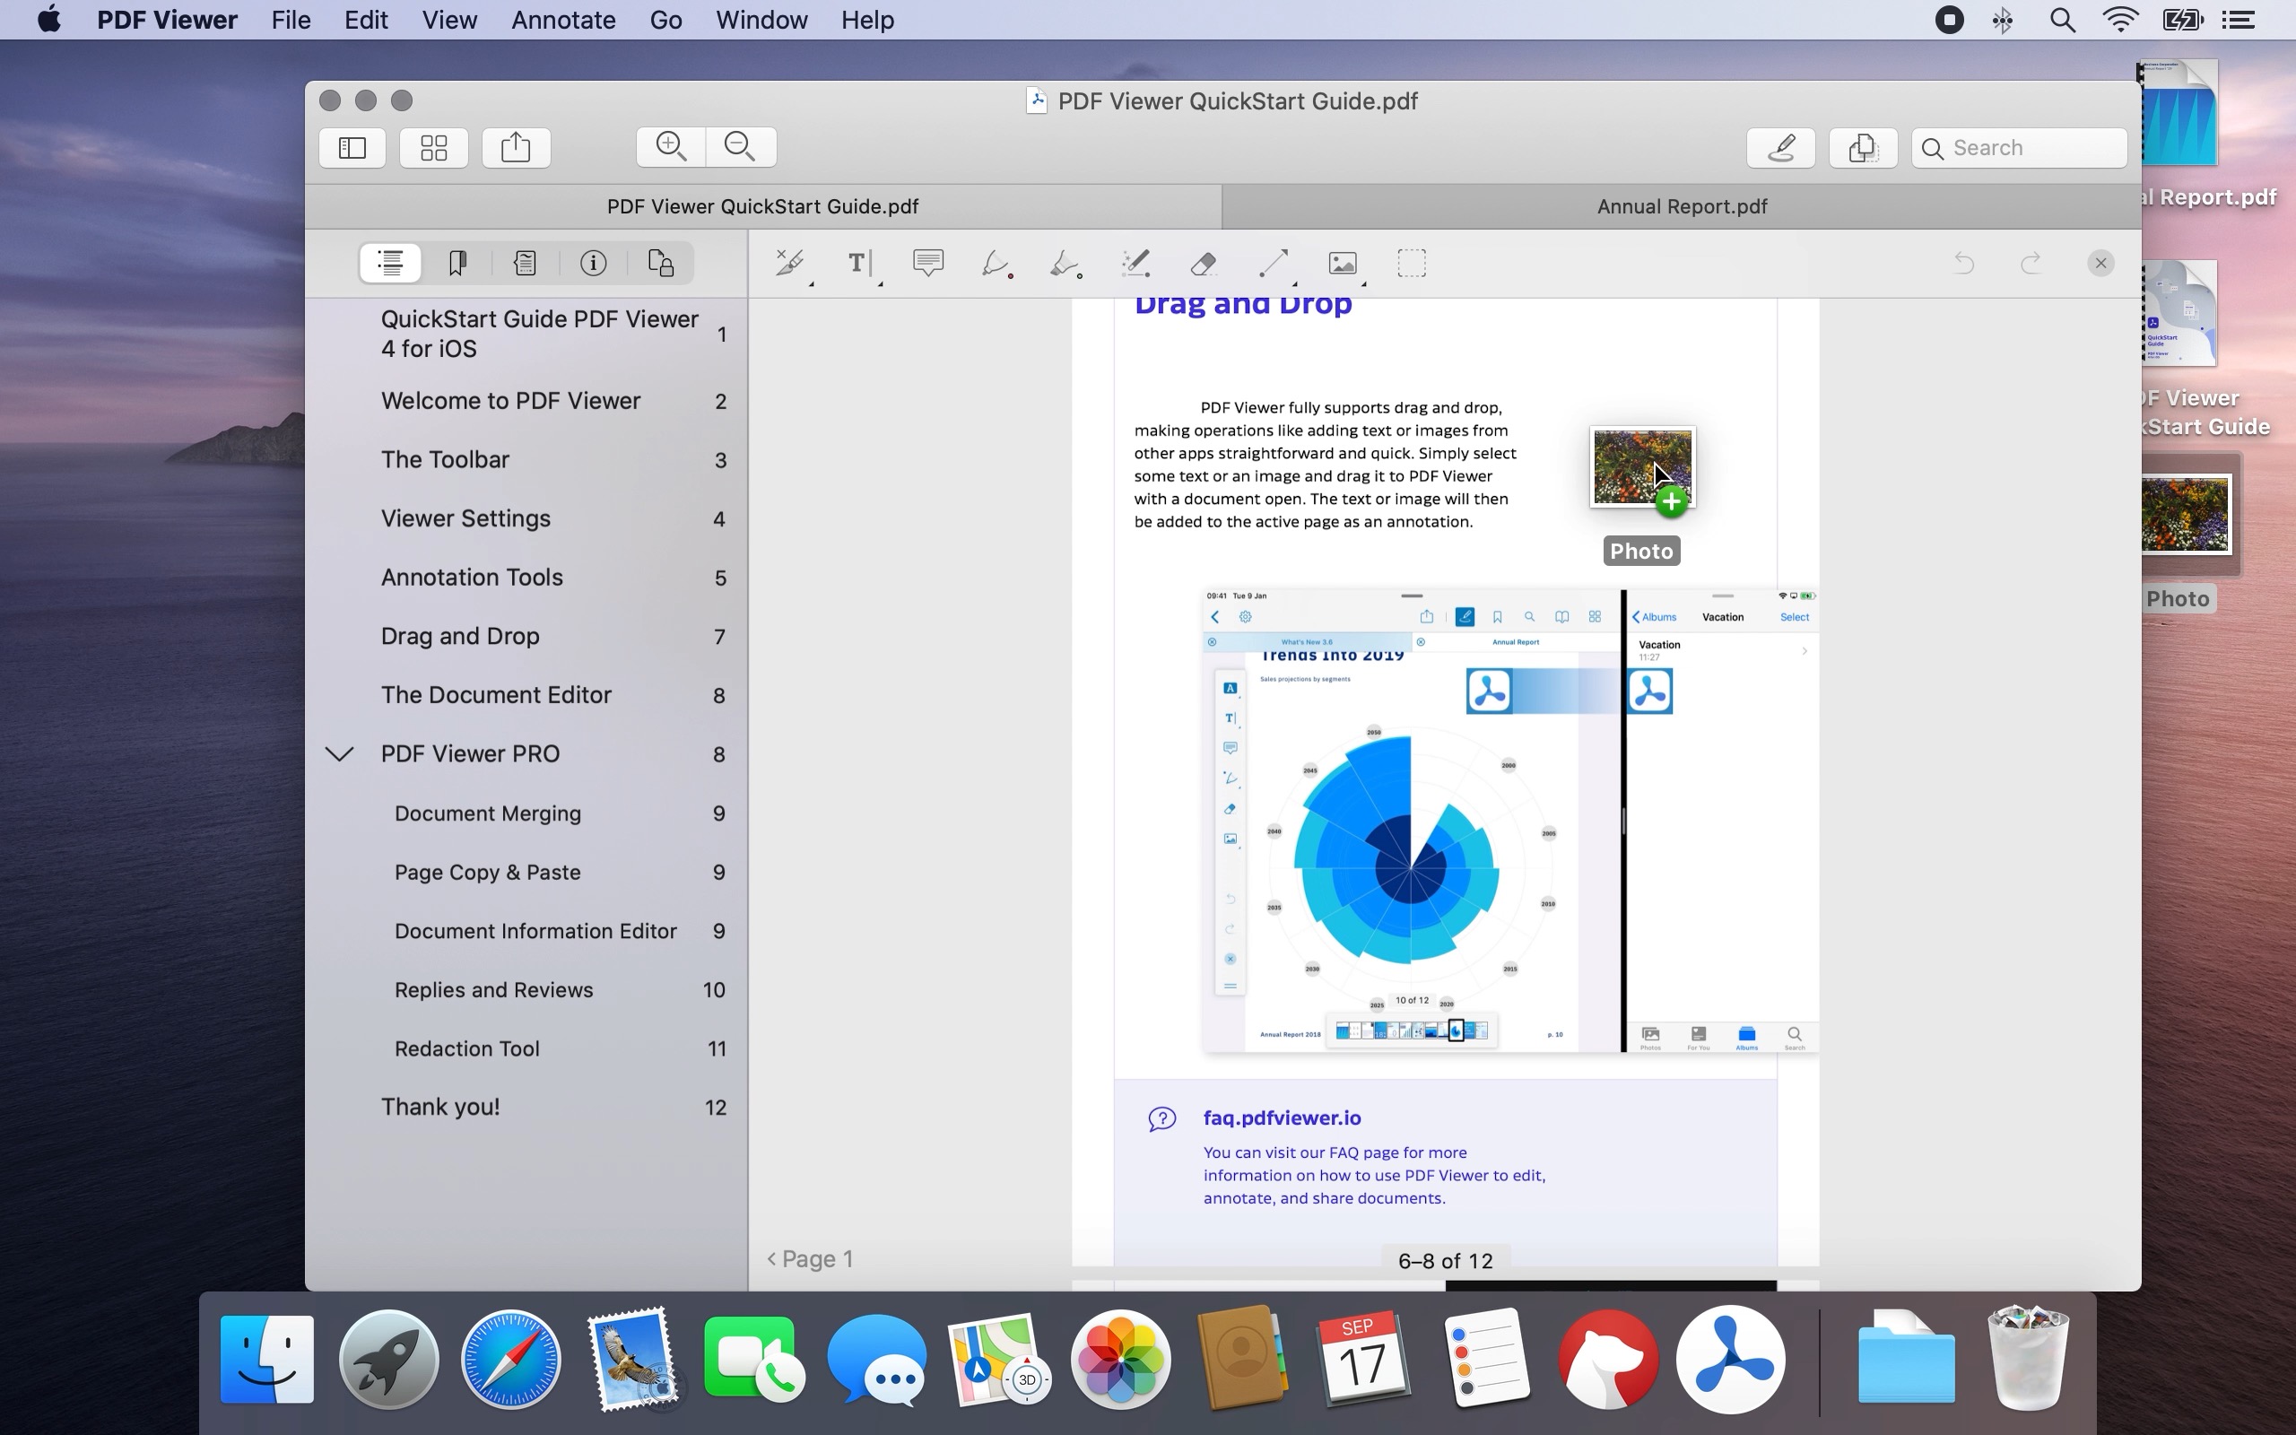Switch to the Annual Report.pdf tab
This screenshot has width=2296, height=1435.
[x=1682, y=206]
